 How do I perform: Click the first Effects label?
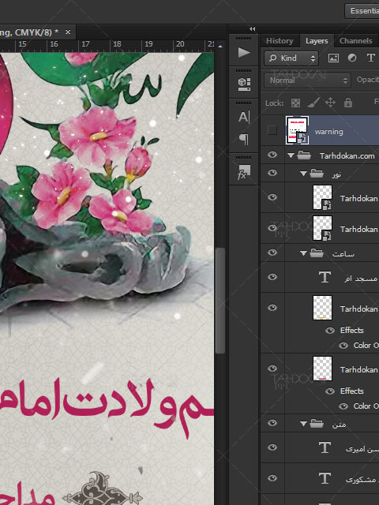[352, 331]
